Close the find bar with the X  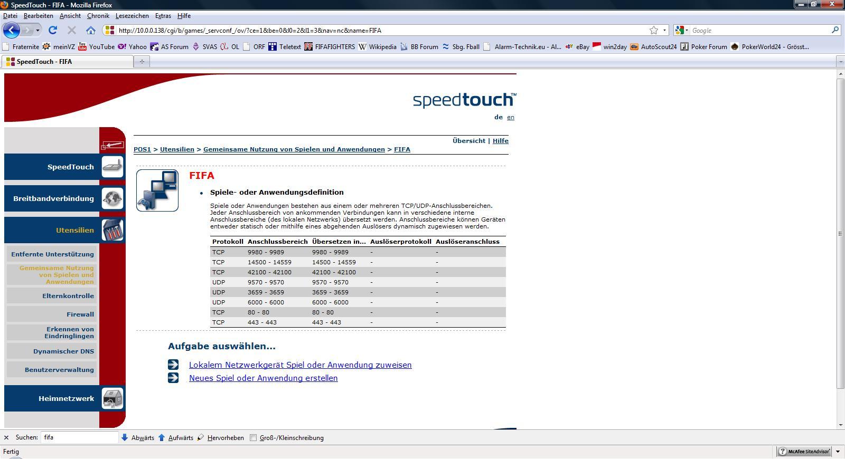click(6, 437)
